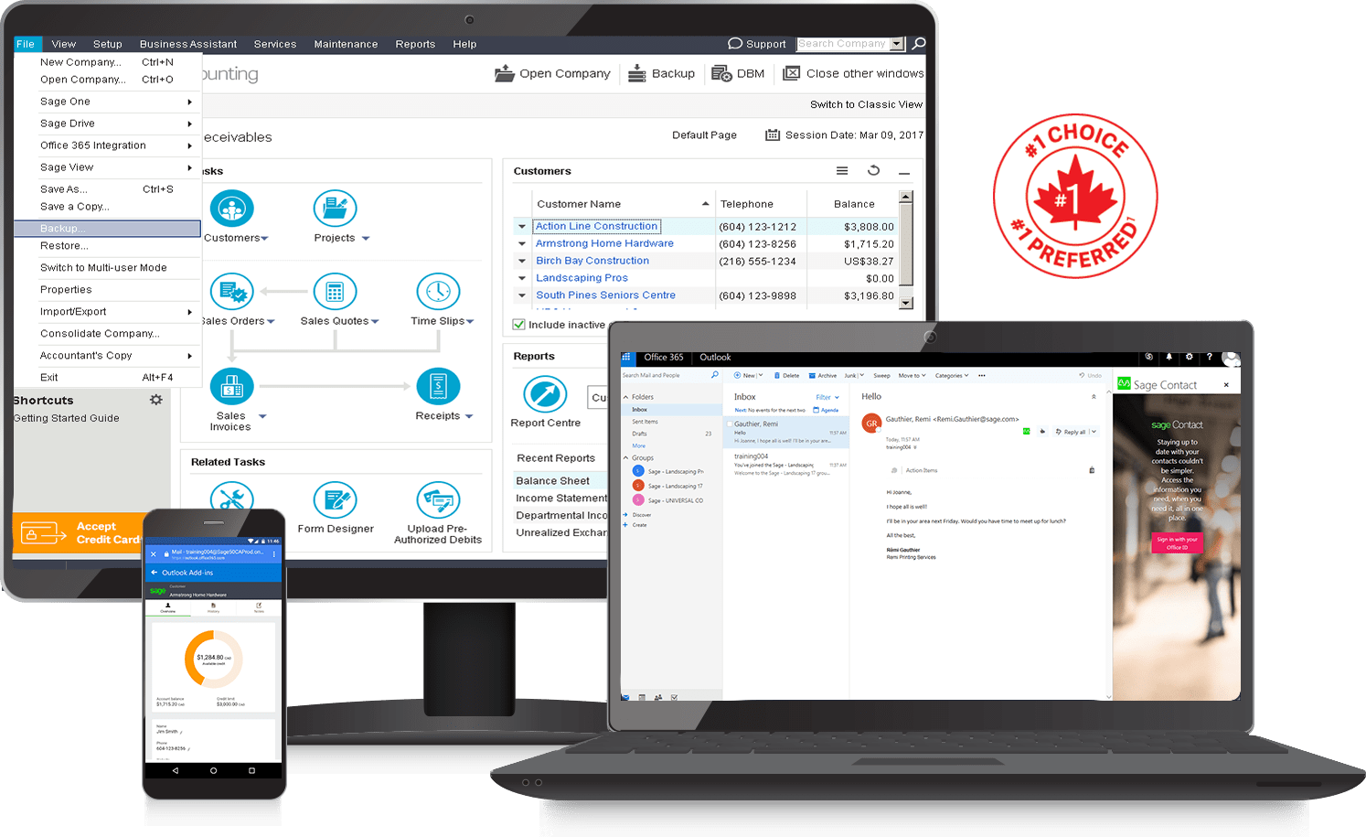The width and height of the screenshot is (1366, 837).
Task: Tick the checkbox on the Gauthier, Remi email
Action: tap(729, 424)
